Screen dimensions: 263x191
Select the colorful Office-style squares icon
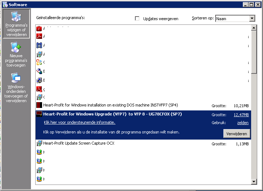tap(39, 62)
